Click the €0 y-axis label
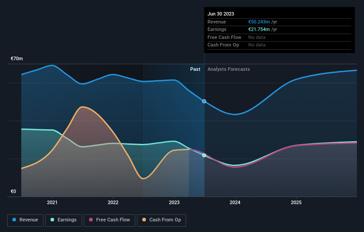The height and width of the screenshot is (232, 364). click(x=13, y=191)
